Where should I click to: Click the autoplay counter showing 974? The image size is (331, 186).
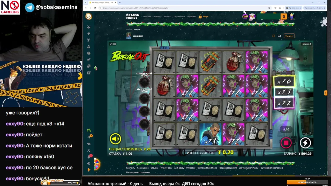pos(286,129)
